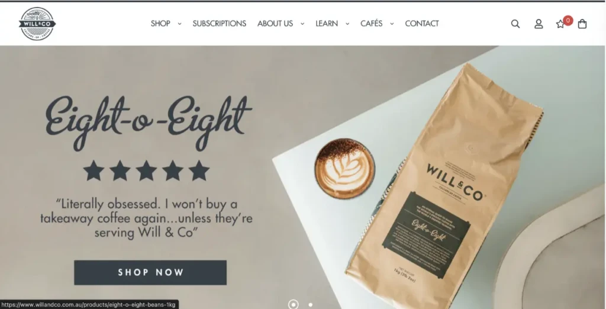Viewport: 606px width, 309px height.
Task: Click the five-star rating graphic
Action: tap(146, 170)
